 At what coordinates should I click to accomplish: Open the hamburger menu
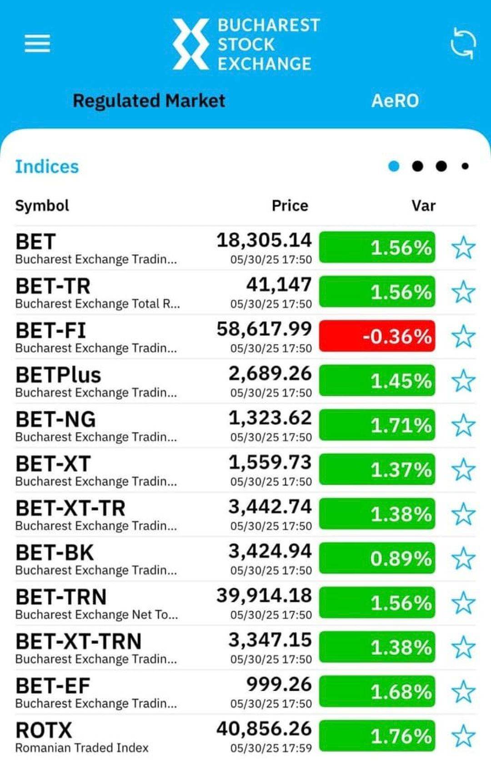pyautogui.click(x=37, y=44)
